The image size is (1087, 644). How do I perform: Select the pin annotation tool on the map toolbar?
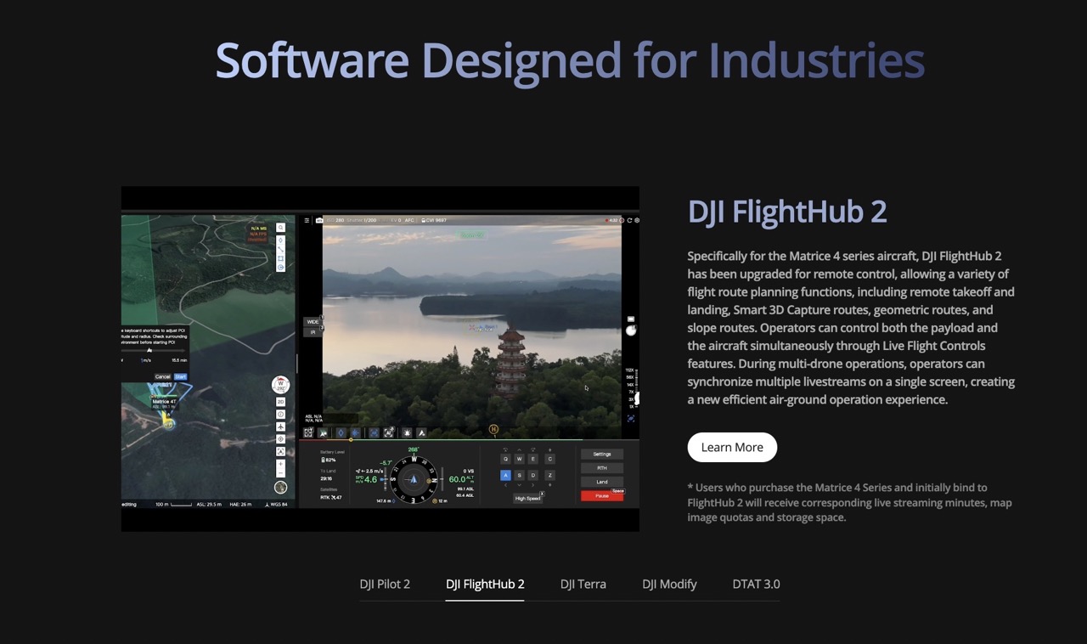click(280, 240)
